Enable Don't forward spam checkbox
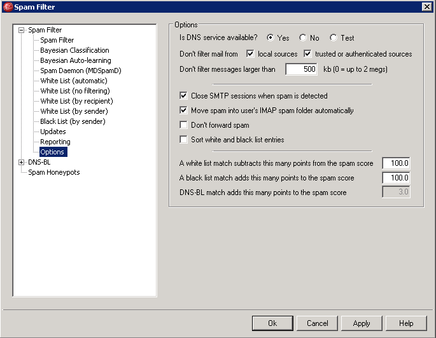The height and width of the screenshot is (338, 436). point(183,125)
